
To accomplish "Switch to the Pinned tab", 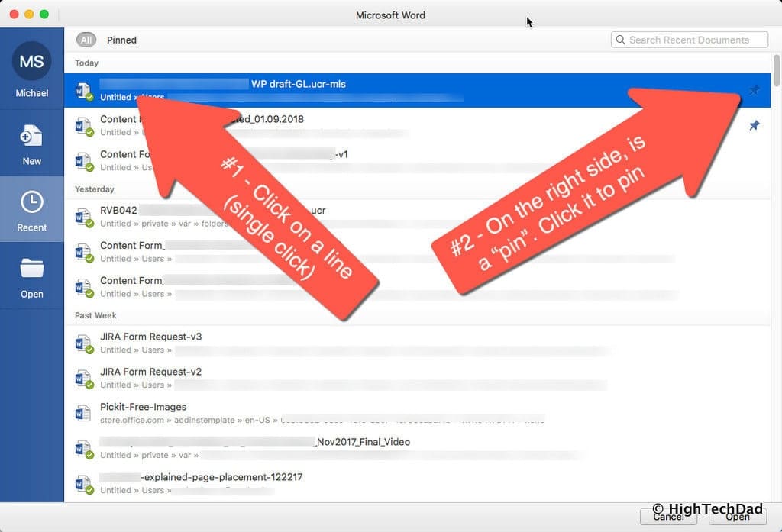I will pos(121,40).
